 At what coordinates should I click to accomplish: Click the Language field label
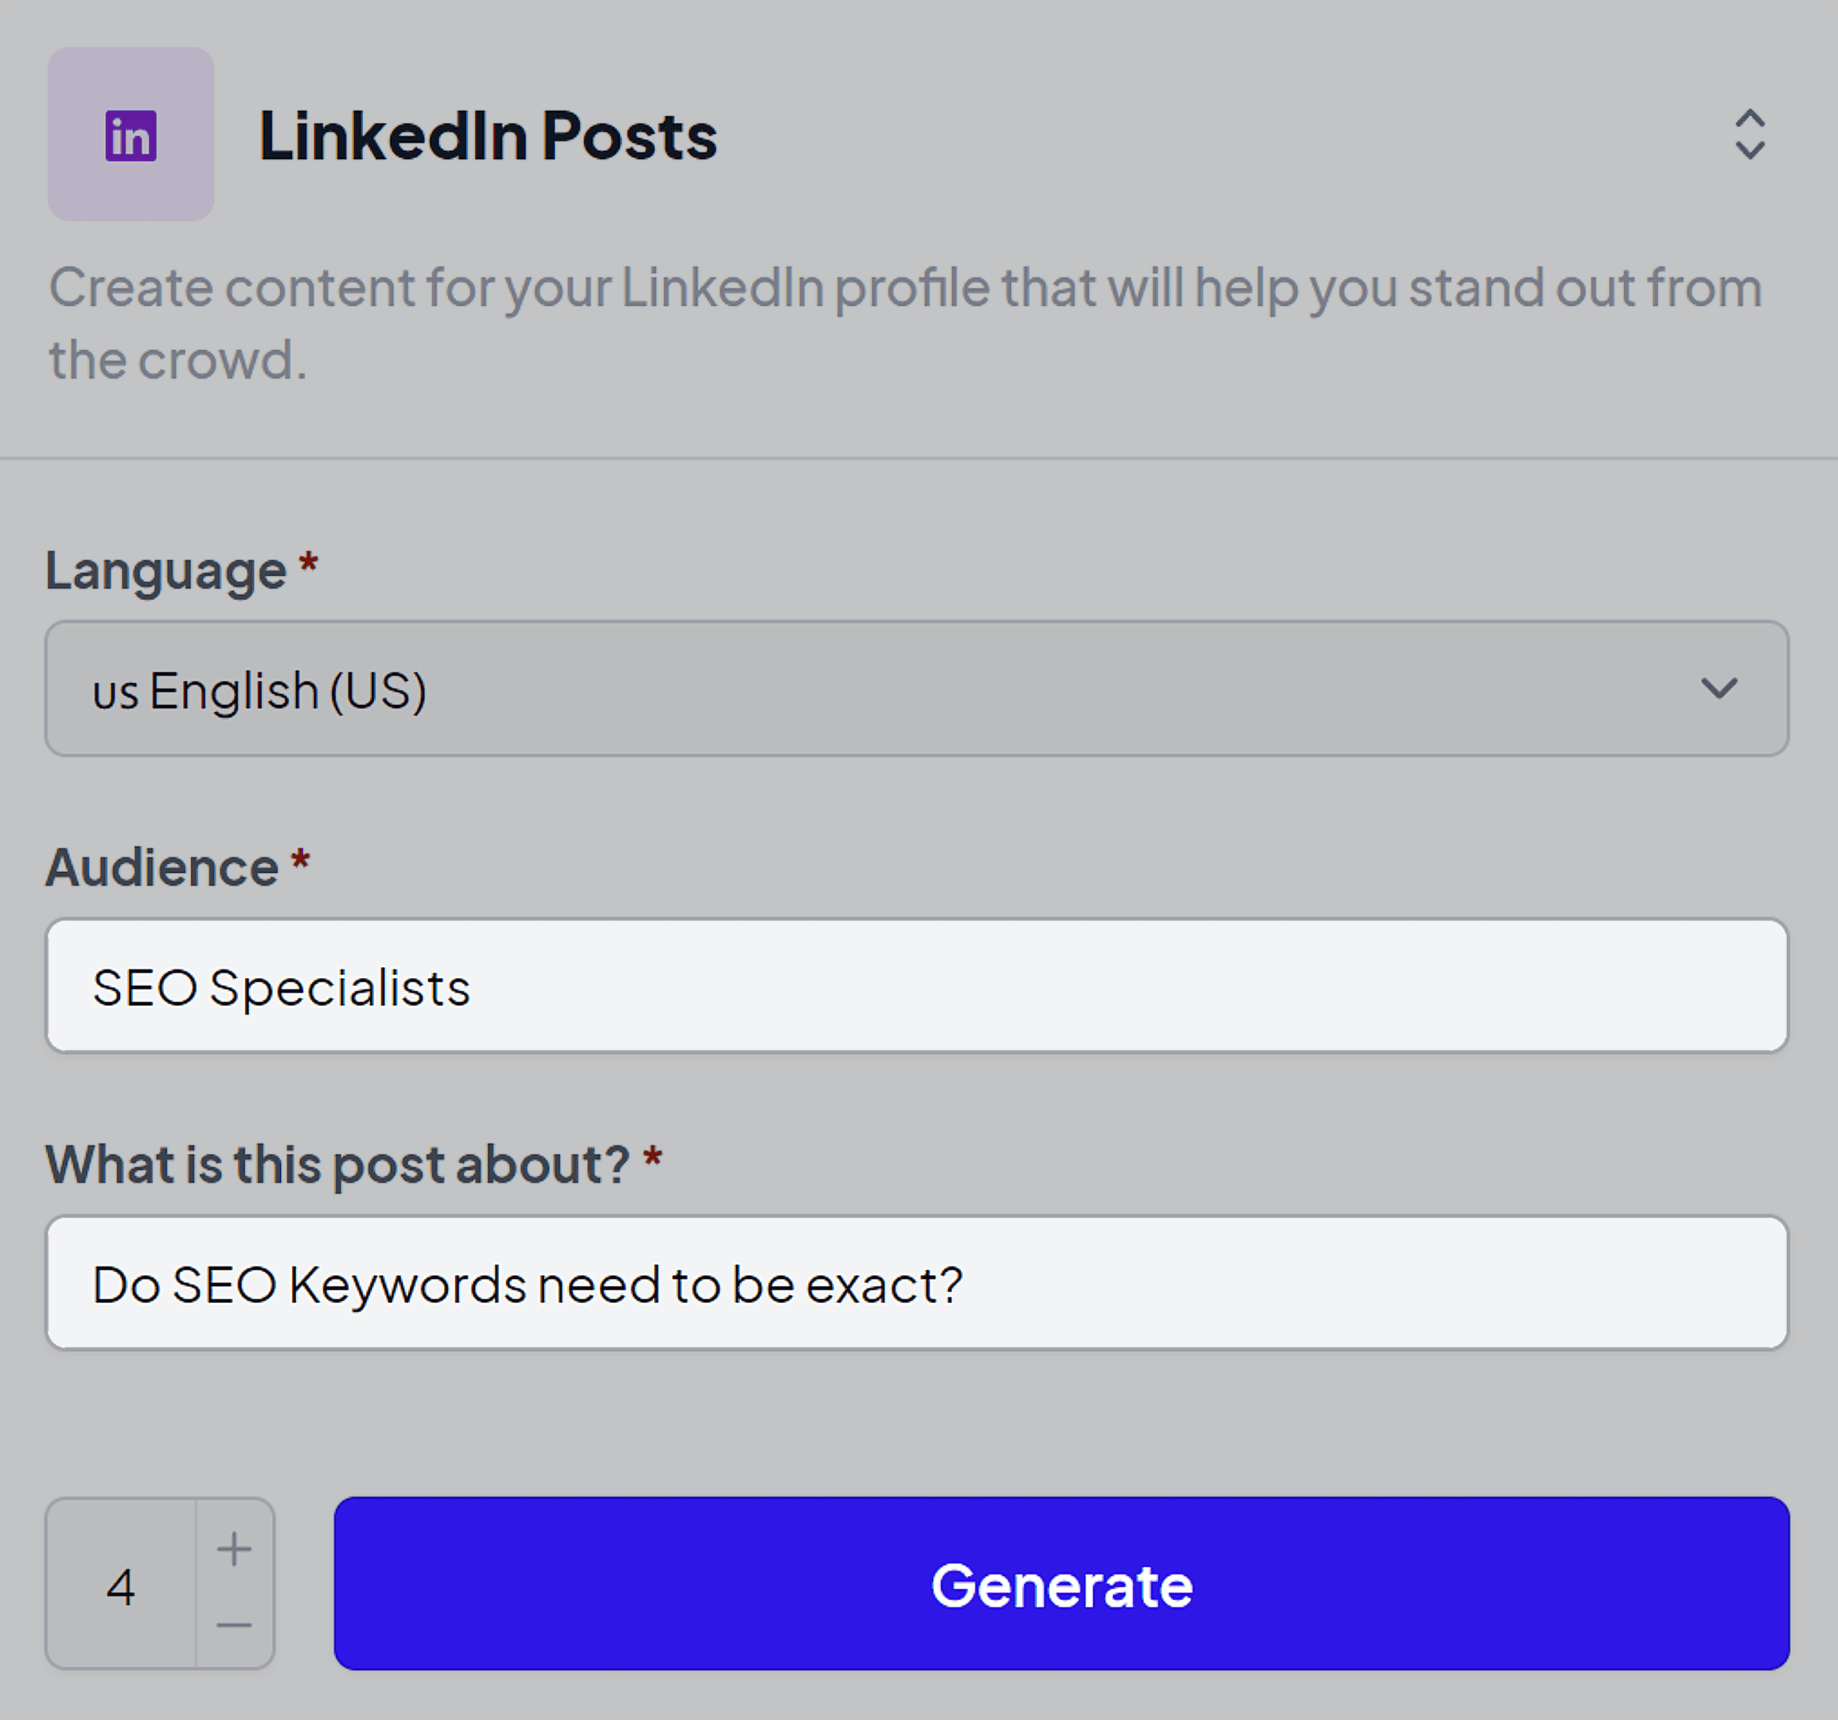165,571
